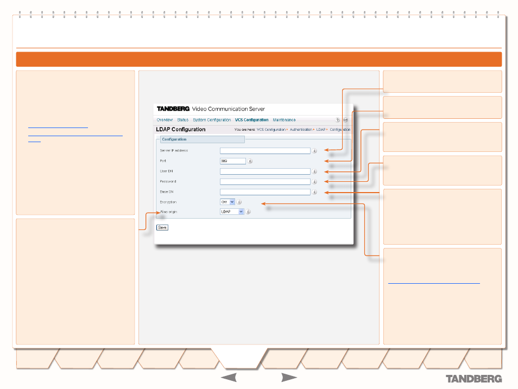Click VCS Configuration in the menu bar
Viewport: 518px width, 389px height.
(x=252, y=120)
